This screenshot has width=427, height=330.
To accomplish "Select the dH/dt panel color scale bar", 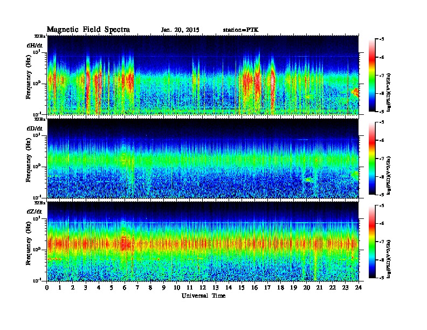I will [x=372, y=75].
